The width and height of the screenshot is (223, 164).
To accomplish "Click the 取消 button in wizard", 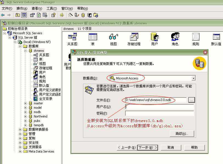I will (171, 148).
